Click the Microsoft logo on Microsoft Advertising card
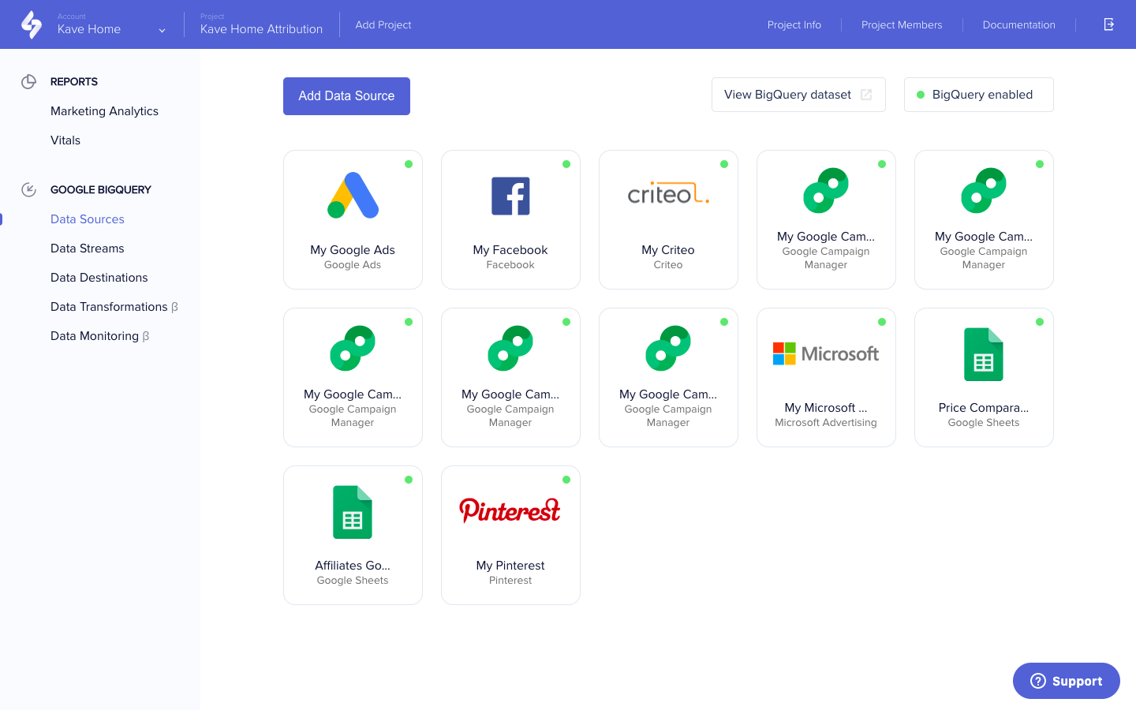 (x=826, y=353)
